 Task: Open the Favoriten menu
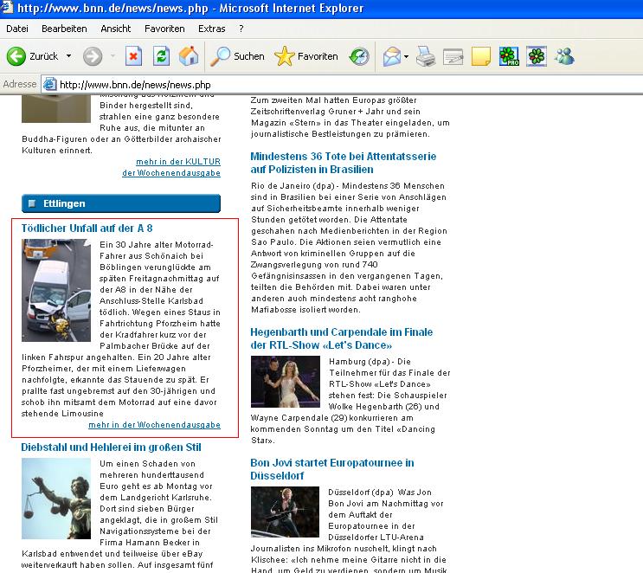point(164,29)
